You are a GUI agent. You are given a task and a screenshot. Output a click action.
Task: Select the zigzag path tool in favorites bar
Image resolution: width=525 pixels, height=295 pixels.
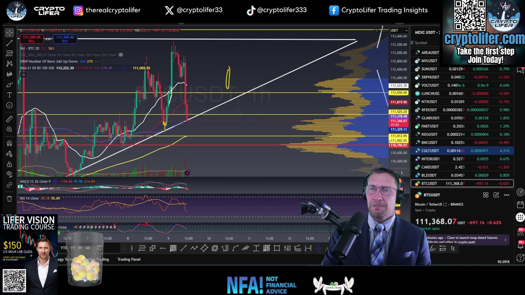pyautogui.click(x=194, y=248)
